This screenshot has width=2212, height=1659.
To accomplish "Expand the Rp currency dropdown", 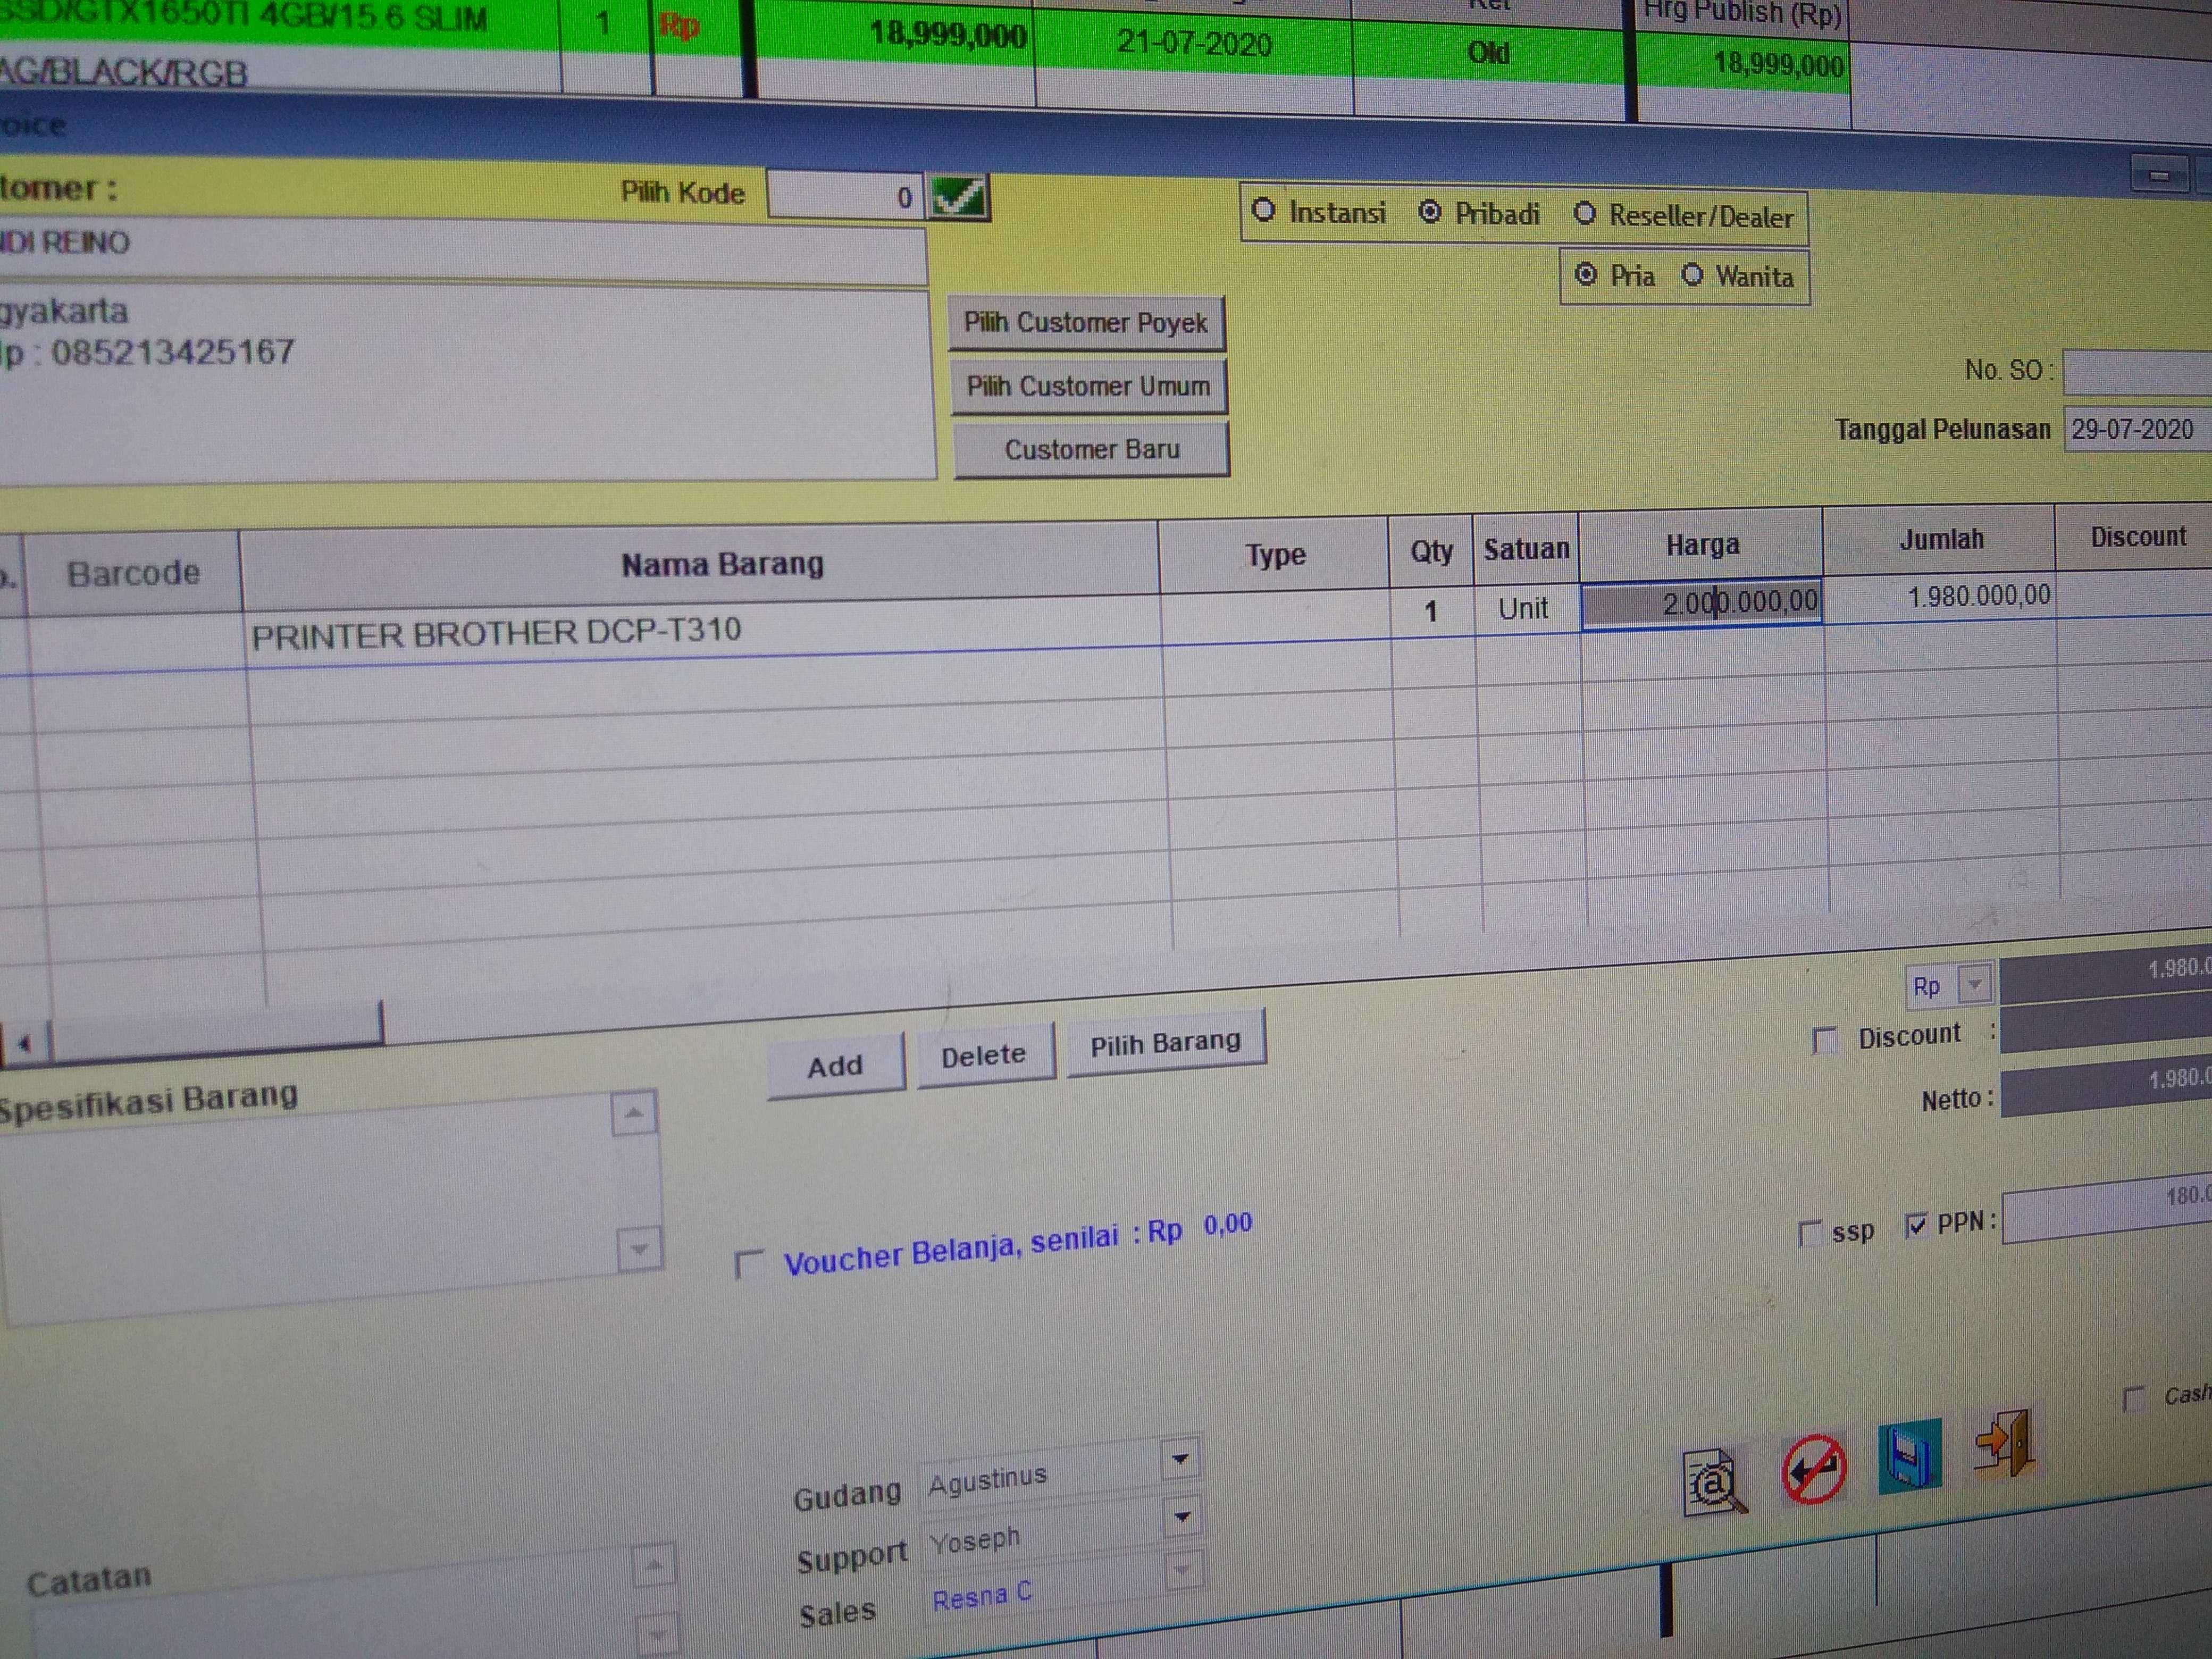I will 1974,984.
